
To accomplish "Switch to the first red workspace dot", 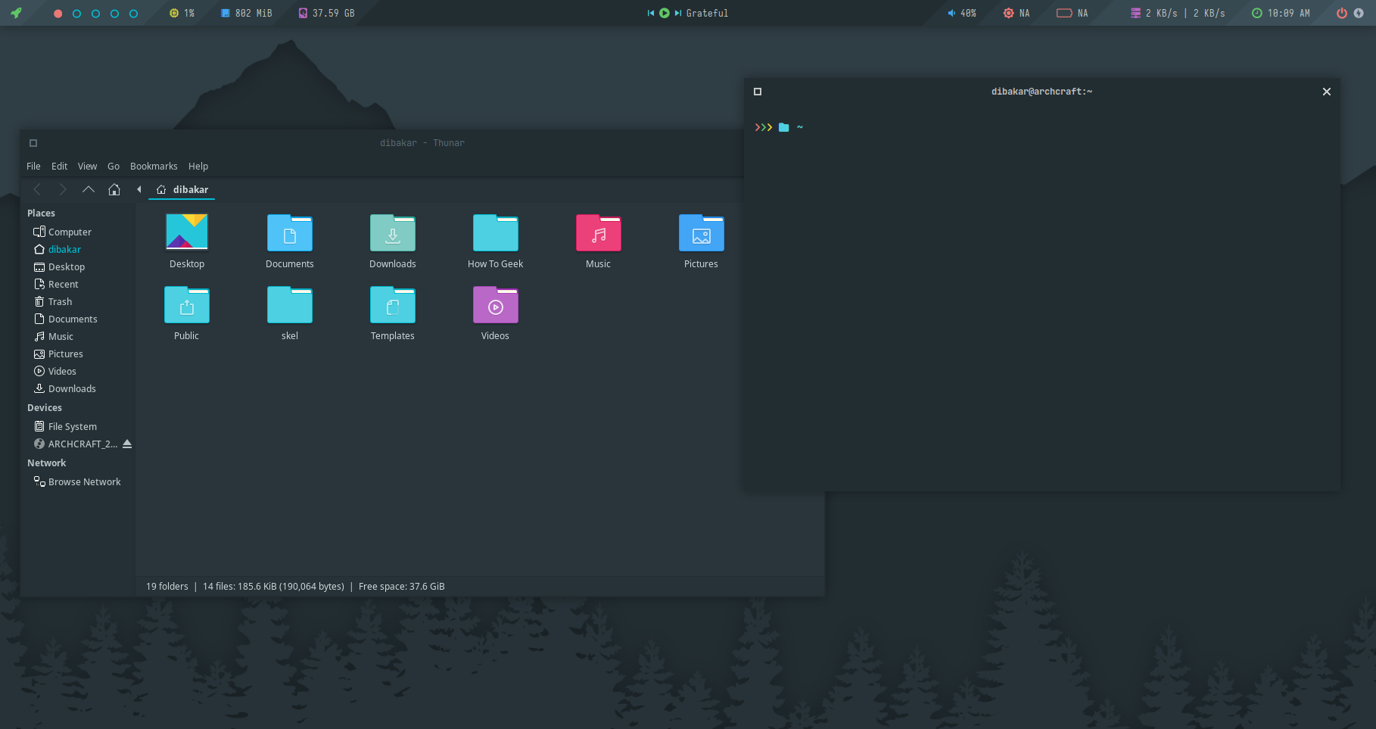I will point(58,14).
